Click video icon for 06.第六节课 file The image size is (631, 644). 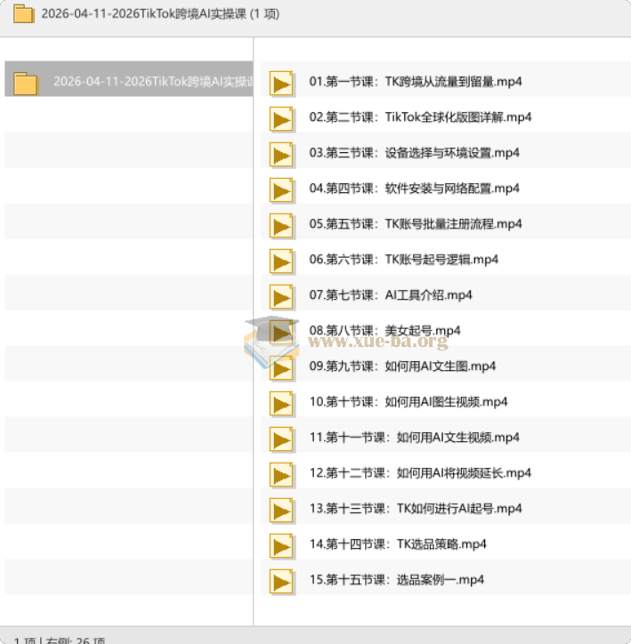pyautogui.click(x=282, y=262)
